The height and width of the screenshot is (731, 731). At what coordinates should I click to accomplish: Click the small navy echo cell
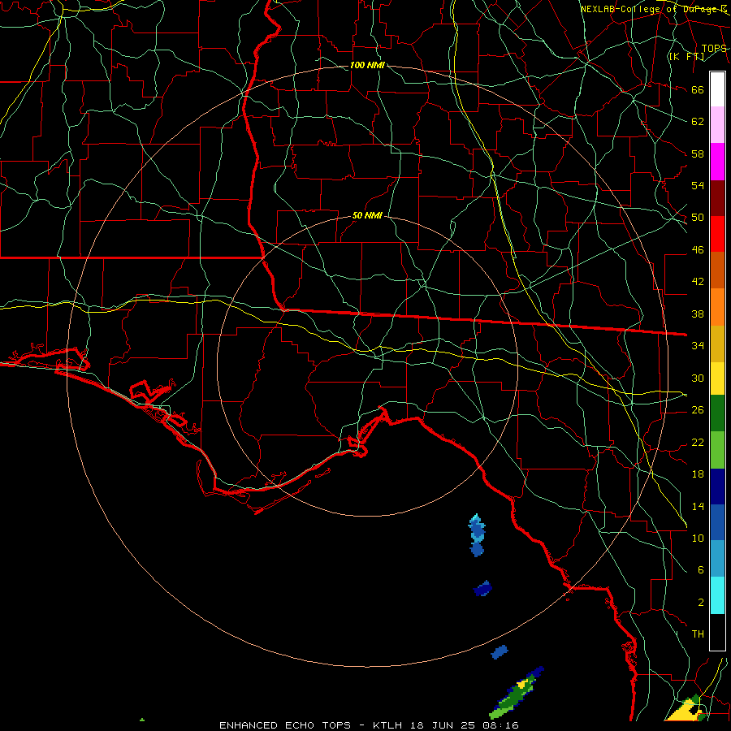[x=482, y=589]
